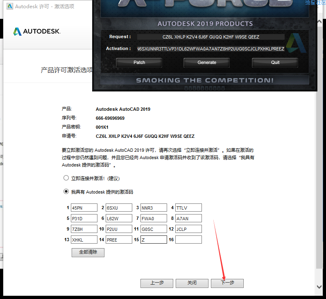The height and width of the screenshot is (299, 326).
Task: Click activation code box 4 containing TTLV
Action: [x=188, y=208]
